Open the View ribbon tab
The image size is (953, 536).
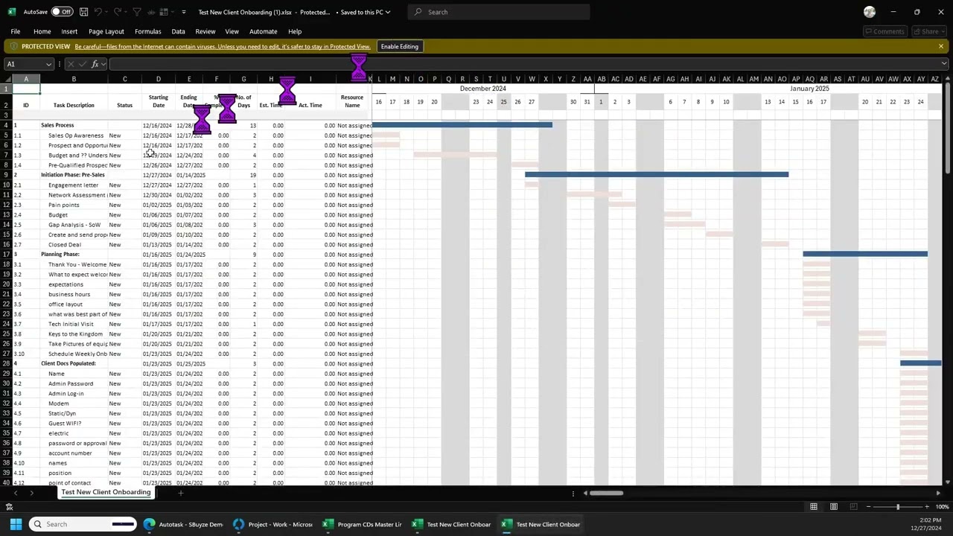(232, 31)
